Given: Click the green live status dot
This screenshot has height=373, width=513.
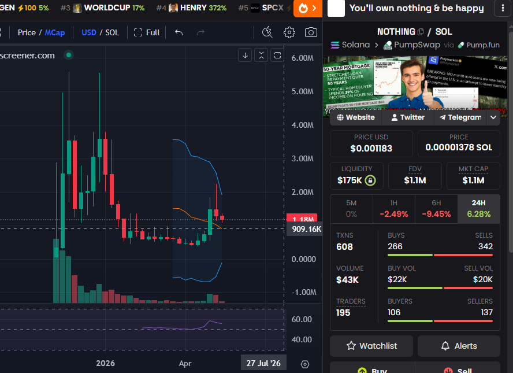Looking at the screenshot, I should 69,55.
